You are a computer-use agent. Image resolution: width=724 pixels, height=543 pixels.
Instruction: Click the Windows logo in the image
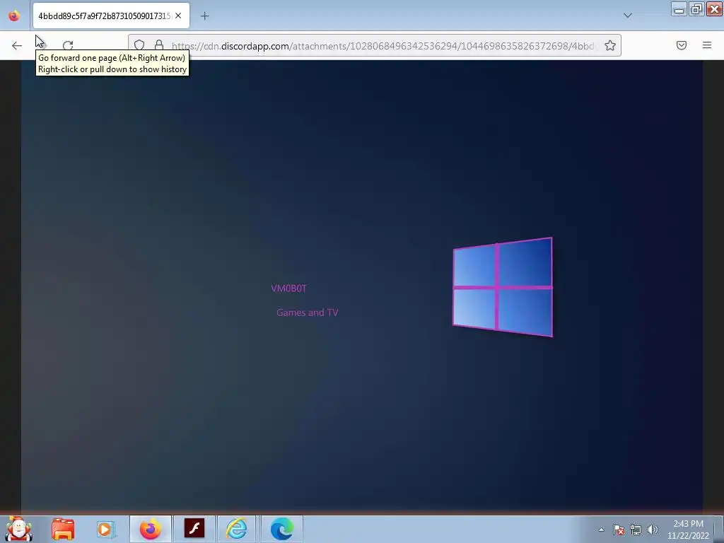[x=503, y=287]
